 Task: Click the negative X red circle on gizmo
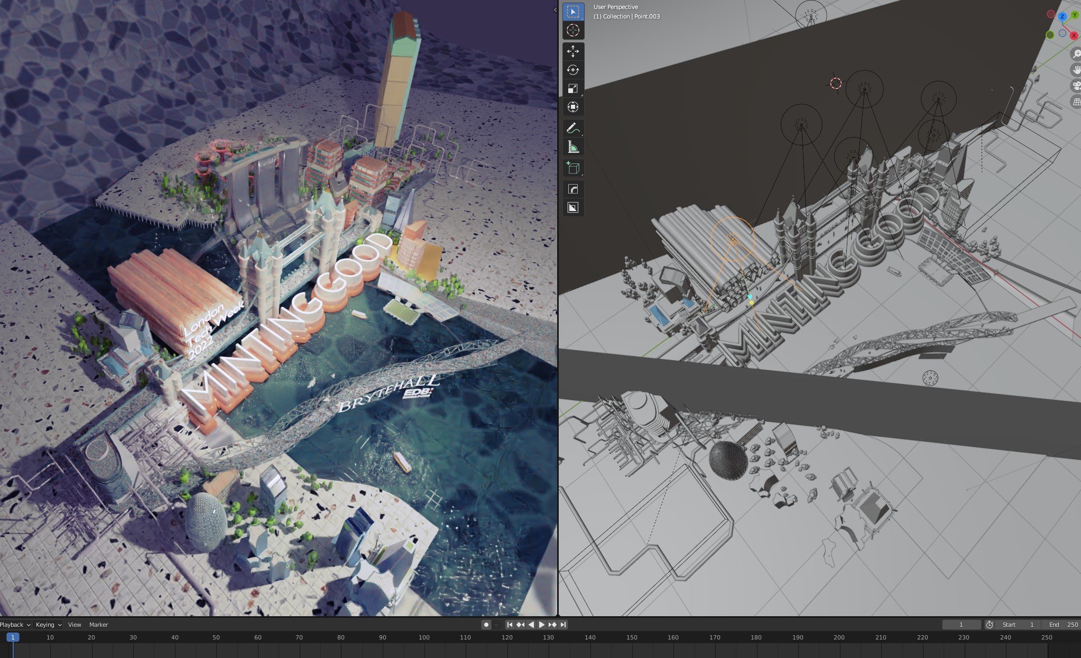(1051, 14)
